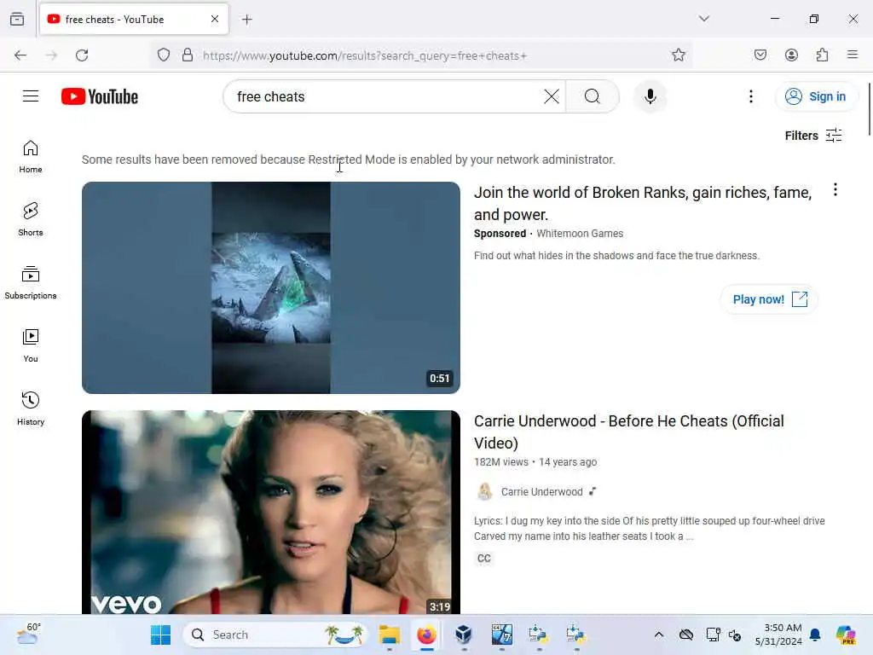Show hidden system tray icons chevron
The image size is (873, 655).
[659, 635]
